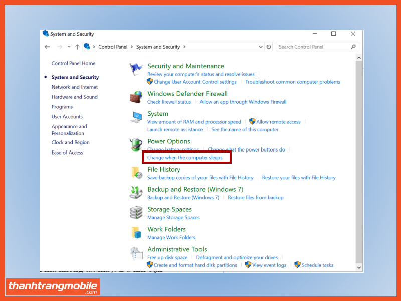Open Appearance and Personalization category
Viewport: 401px width, 301px height.
pos(69,130)
